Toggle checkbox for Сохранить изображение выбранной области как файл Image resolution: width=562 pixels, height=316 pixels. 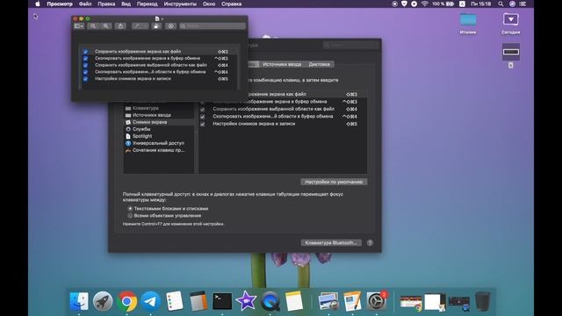203,109
